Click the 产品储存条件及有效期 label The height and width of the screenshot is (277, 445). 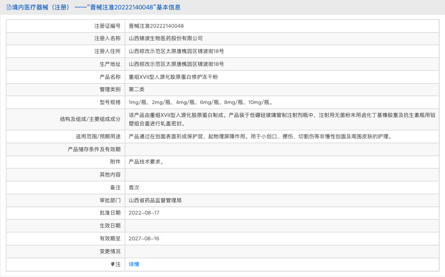click(x=94, y=149)
